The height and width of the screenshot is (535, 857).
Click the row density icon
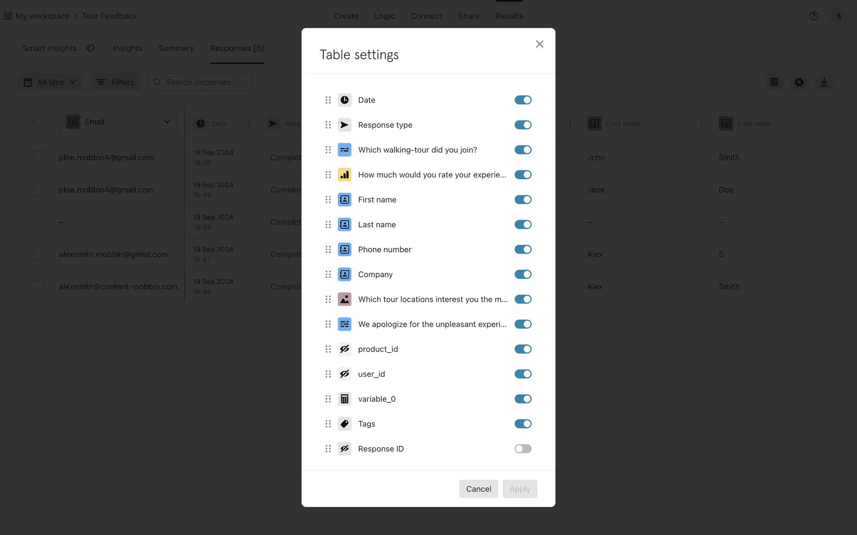774,82
